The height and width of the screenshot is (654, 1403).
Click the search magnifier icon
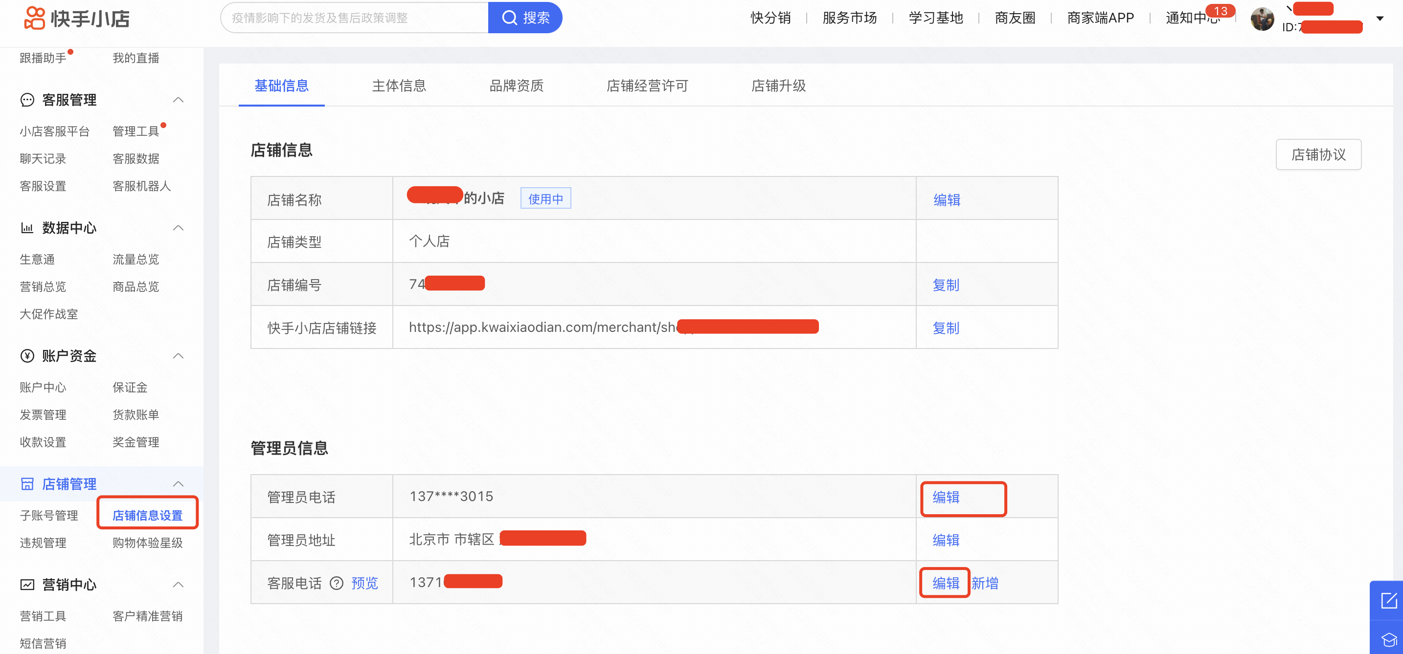tap(509, 18)
